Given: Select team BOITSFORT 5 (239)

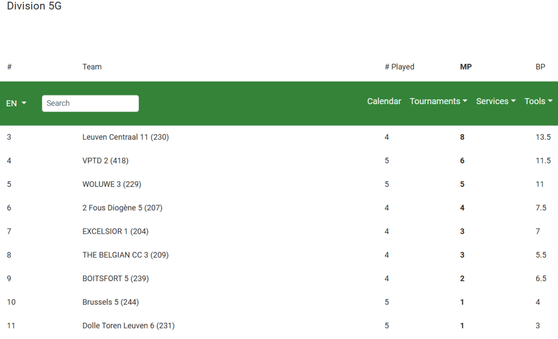Looking at the screenshot, I should tap(116, 279).
